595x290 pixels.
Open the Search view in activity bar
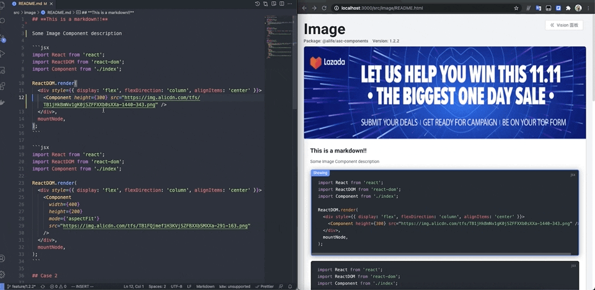coord(3,20)
